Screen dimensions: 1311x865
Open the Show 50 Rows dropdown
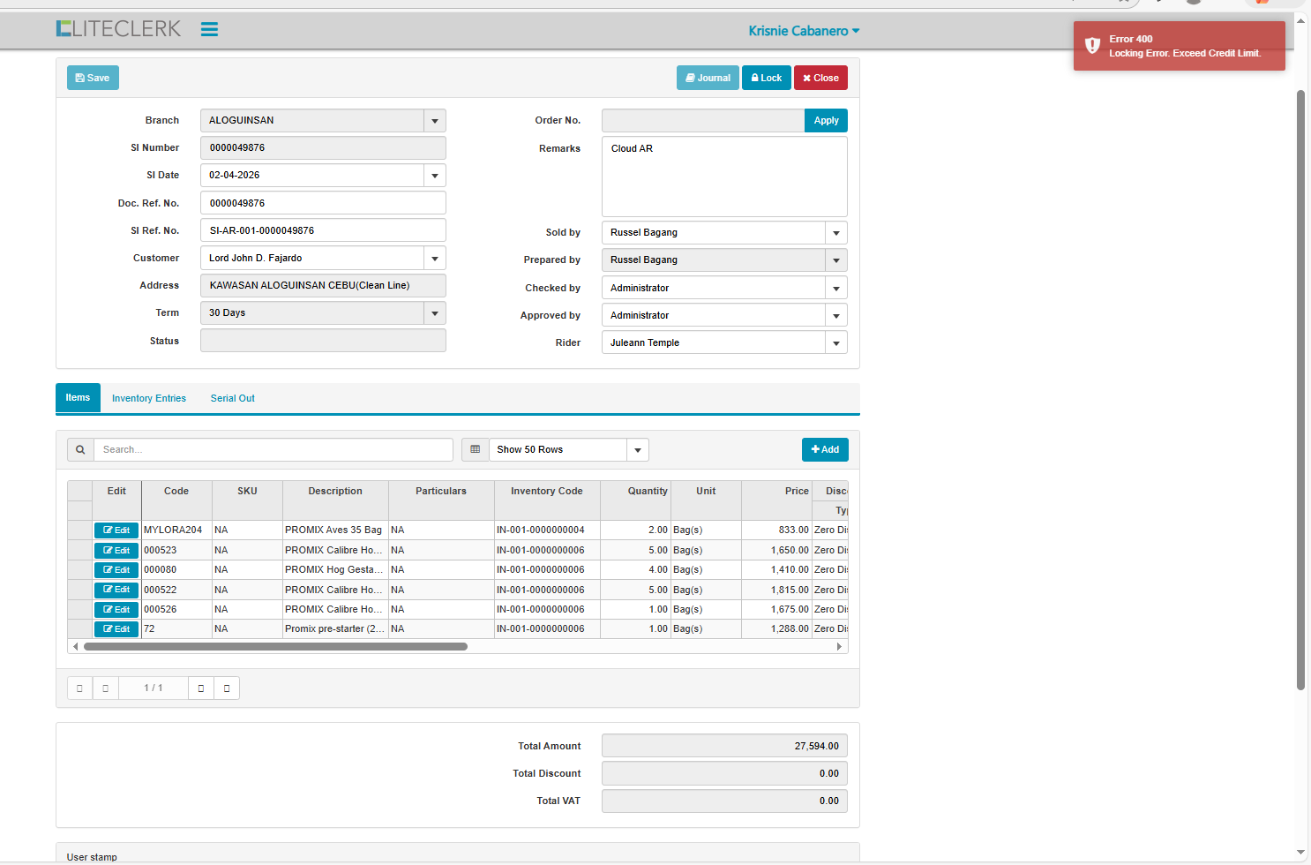click(x=637, y=450)
